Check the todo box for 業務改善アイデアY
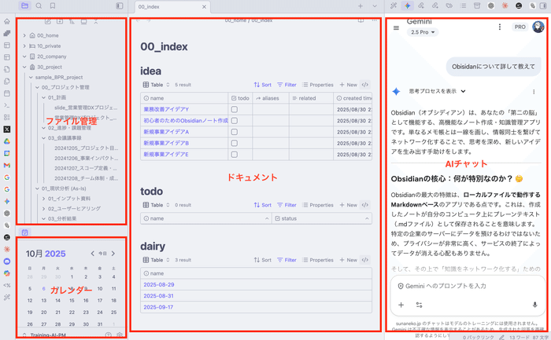Image resolution: width=551 pixels, height=340 pixels. (x=235, y=109)
